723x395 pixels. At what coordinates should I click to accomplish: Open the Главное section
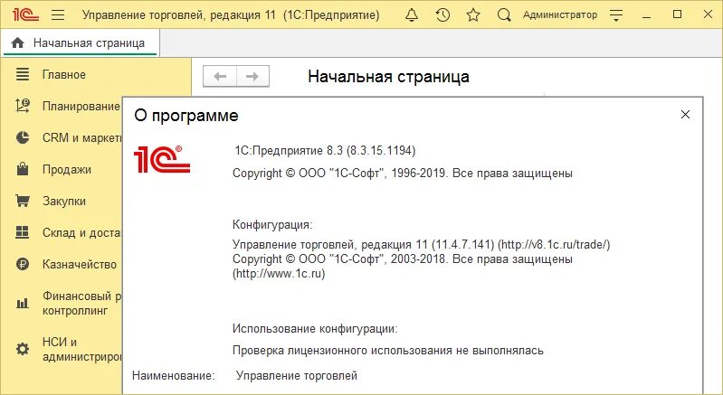[64, 75]
